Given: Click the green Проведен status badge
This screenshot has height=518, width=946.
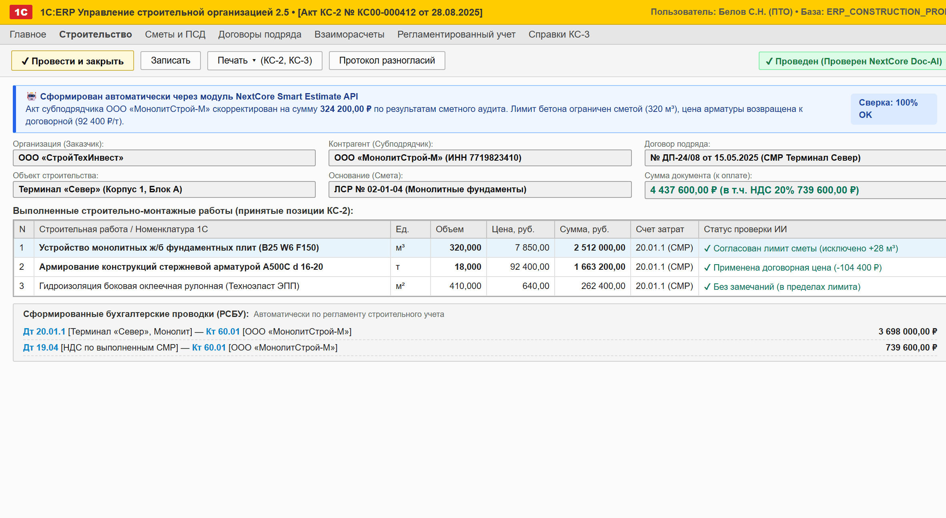Looking at the screenshot, I should tap(853, 61).
